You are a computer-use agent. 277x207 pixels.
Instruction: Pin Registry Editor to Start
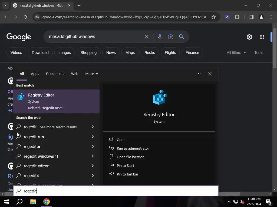click(x=125, y=165)
